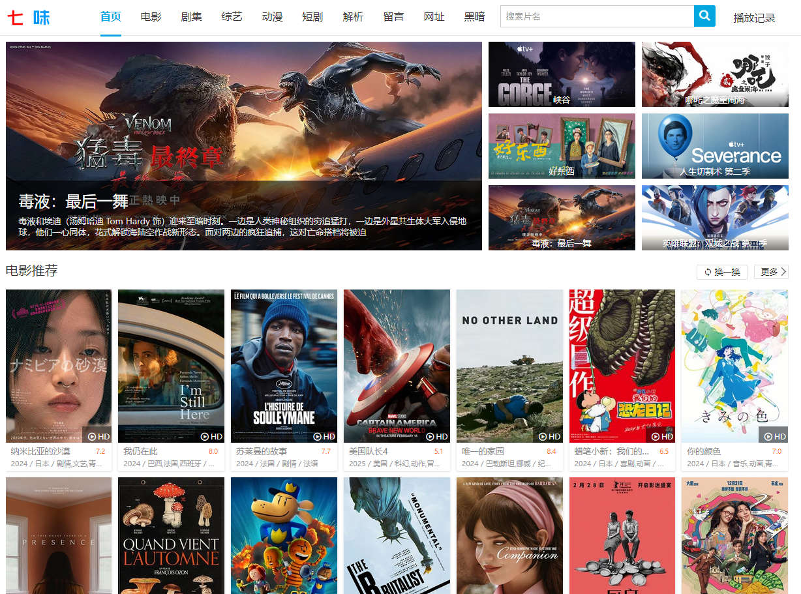Toggle 黑暗 dark mode
Image resolution: width=801 pixels, height=594 pixels.
pos(475,16)
